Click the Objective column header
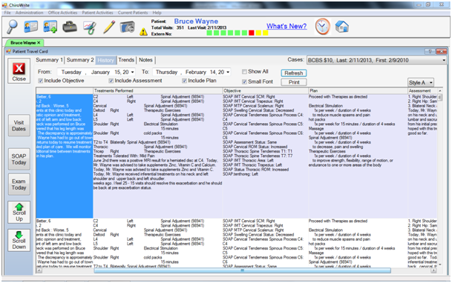The height and width of the screenshot is (283, 452). (265, 90)
